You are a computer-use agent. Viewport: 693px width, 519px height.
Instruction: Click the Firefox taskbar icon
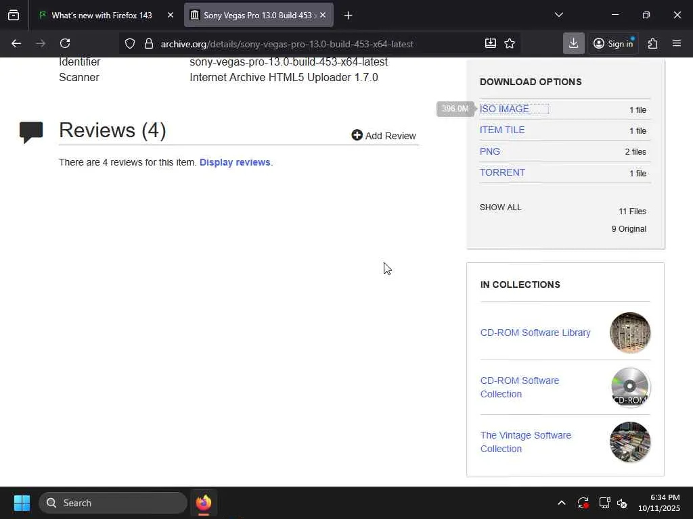(x=204, y=503)
